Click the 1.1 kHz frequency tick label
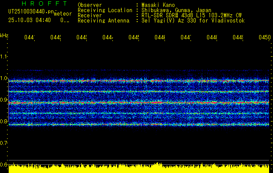The height and width of the screenshot is (173, 273). (4, 56)
